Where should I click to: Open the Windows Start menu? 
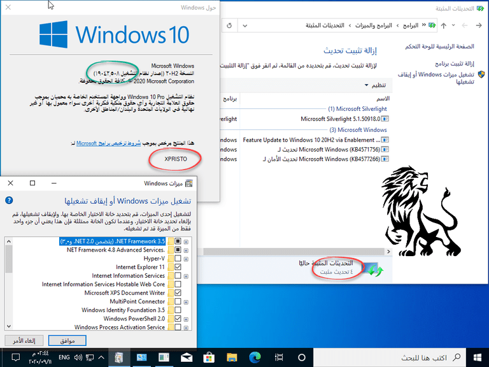pyautogui.click(x=477, y=357)
